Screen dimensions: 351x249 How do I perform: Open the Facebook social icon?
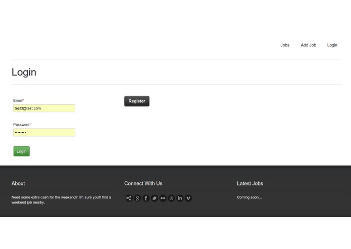(x=146, y=198)
